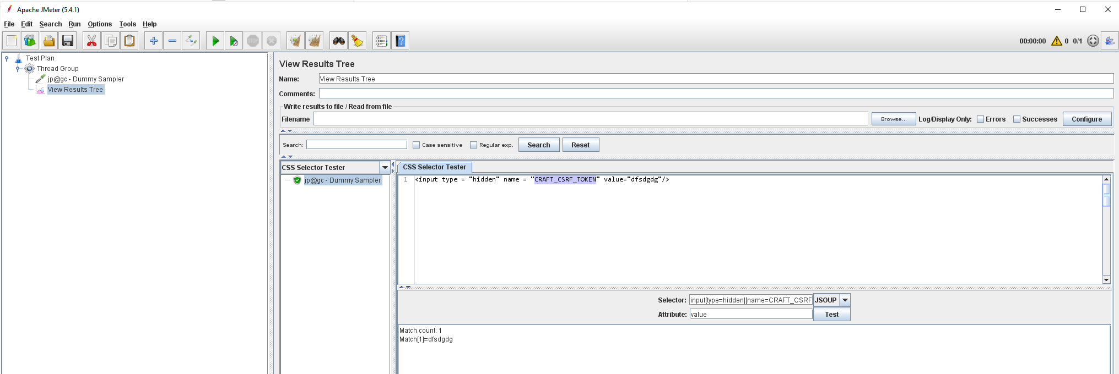Screen dimensions: 1119x374
Task: Open the Help menu
Action: (x=150, y=24)
